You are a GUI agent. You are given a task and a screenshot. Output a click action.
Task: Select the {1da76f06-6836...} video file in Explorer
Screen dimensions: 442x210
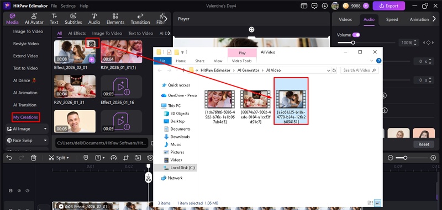click(219, 107)
